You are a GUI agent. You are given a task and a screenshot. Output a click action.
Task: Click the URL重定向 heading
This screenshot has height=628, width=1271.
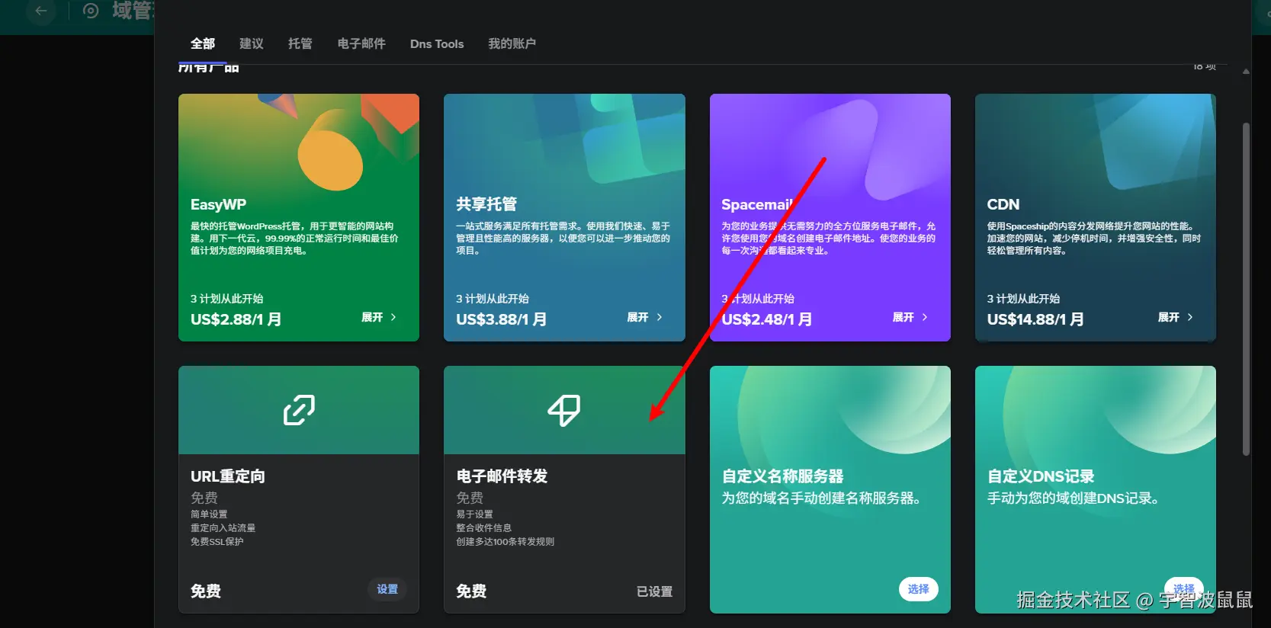coord(228,476)
